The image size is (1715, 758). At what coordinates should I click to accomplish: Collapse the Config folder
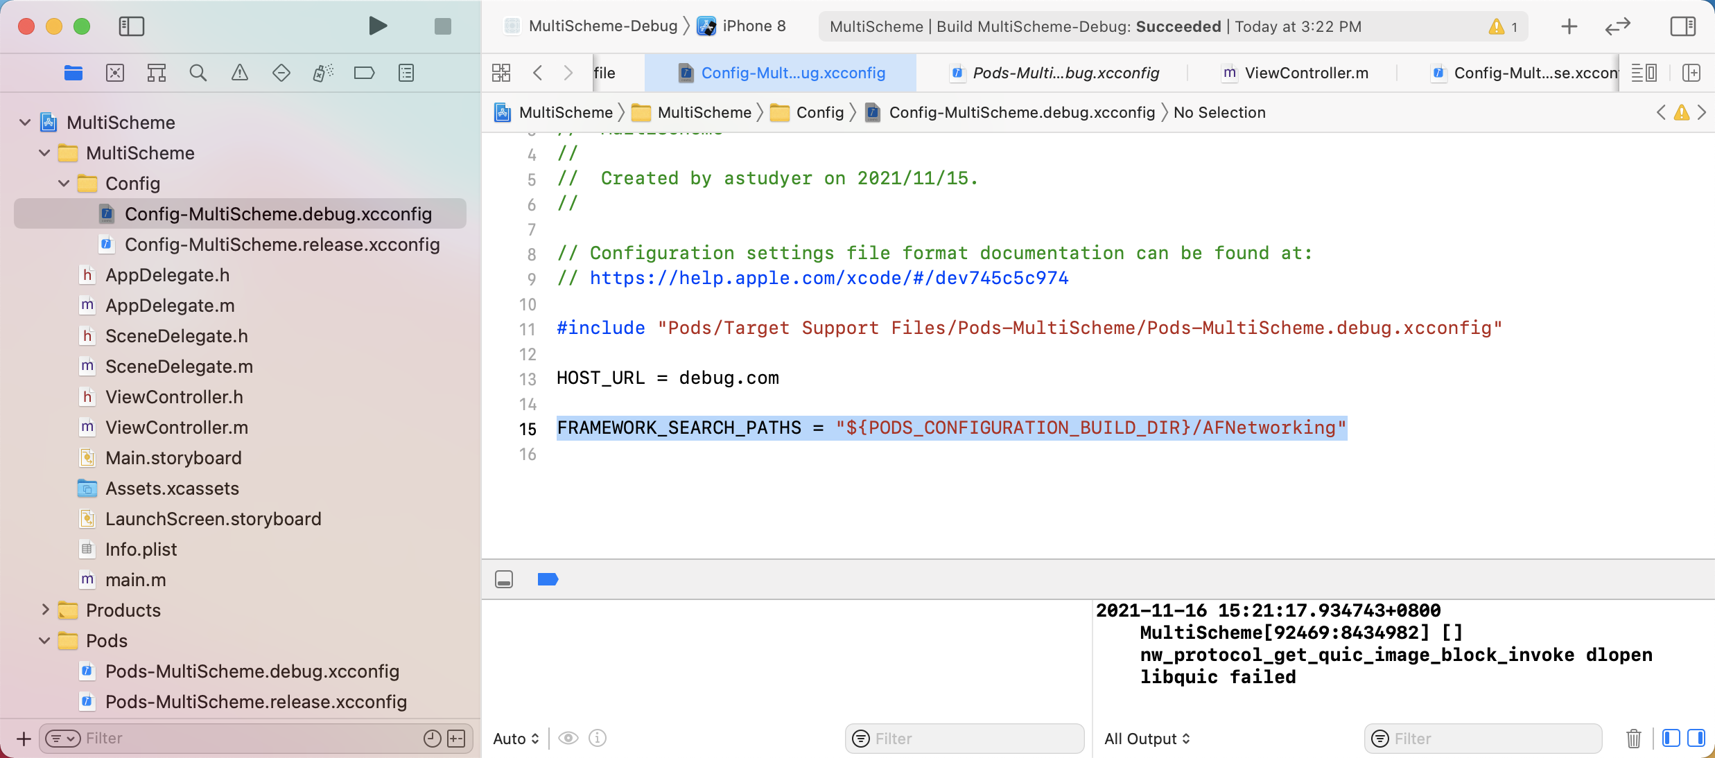[x=64, y=184]
